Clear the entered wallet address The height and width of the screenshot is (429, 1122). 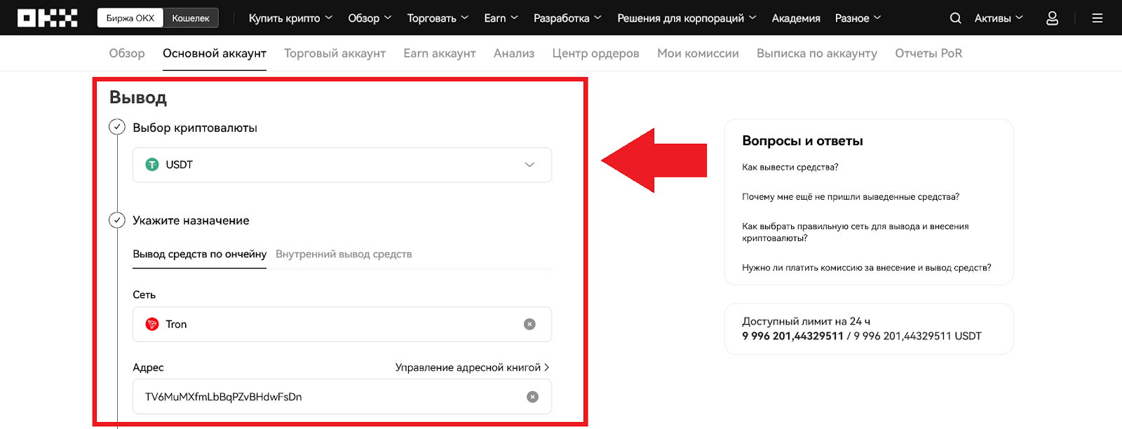click(532, 397)
